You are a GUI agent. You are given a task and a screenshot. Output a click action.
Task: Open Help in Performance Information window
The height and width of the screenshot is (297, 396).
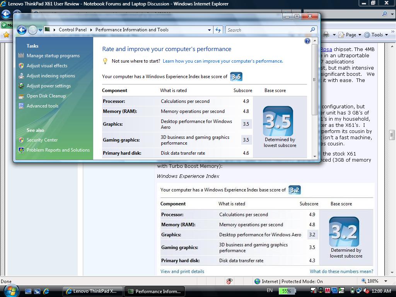coord(307,41)
